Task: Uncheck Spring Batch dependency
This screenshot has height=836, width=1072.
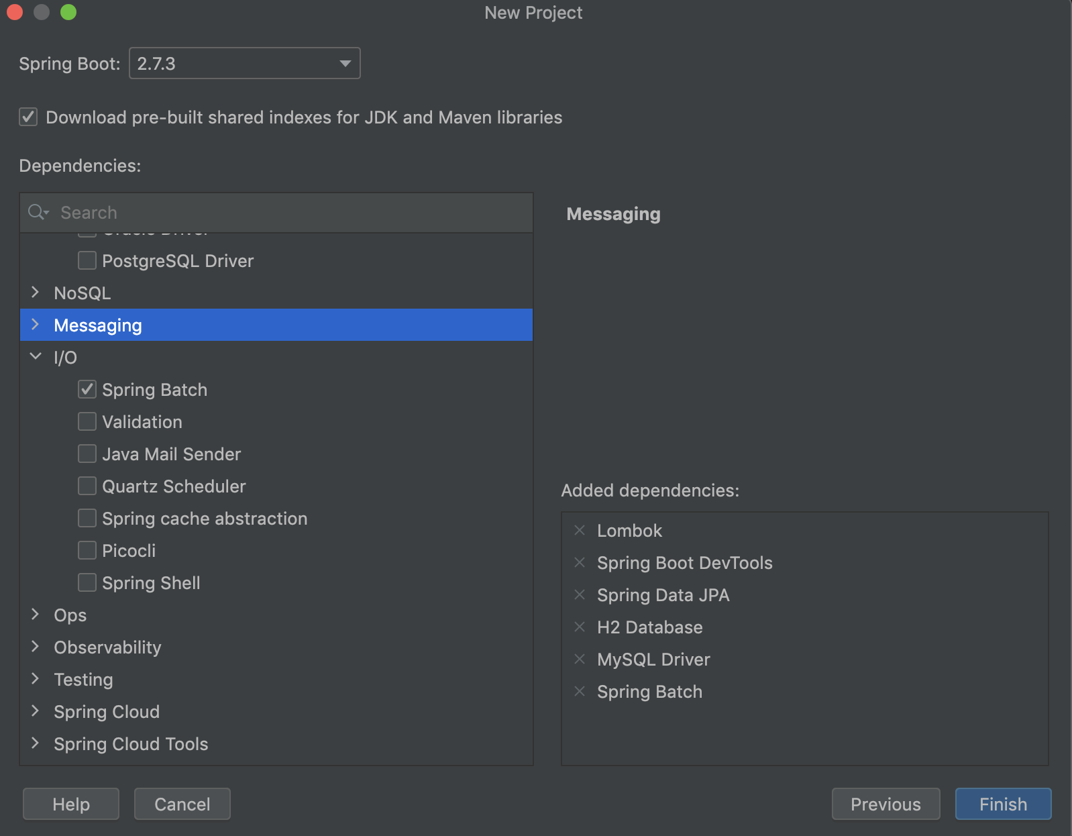Action: point(87,389)
